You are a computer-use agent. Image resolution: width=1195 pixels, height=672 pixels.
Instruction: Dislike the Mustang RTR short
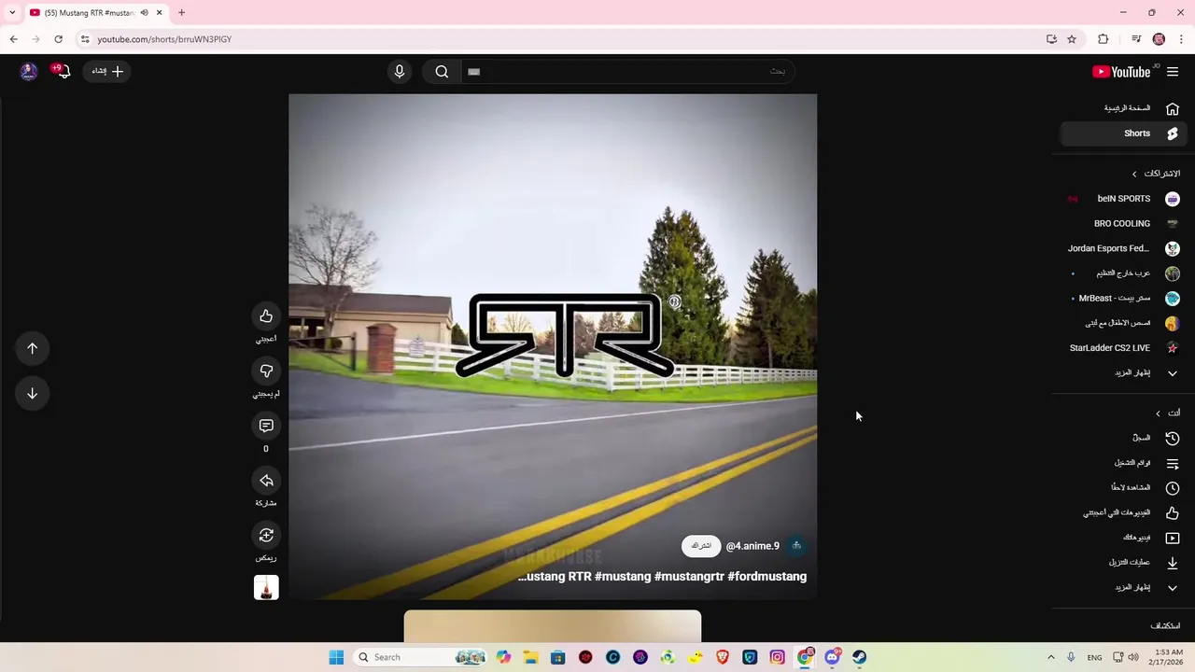266,371
